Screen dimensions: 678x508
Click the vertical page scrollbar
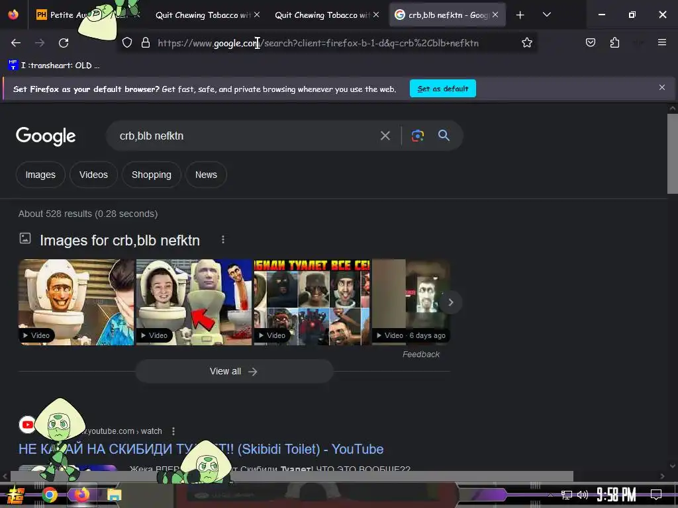point(672,153)
